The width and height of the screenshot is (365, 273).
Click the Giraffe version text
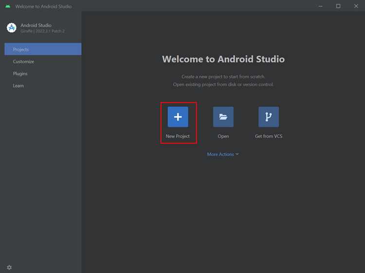(x=42, y=31)
